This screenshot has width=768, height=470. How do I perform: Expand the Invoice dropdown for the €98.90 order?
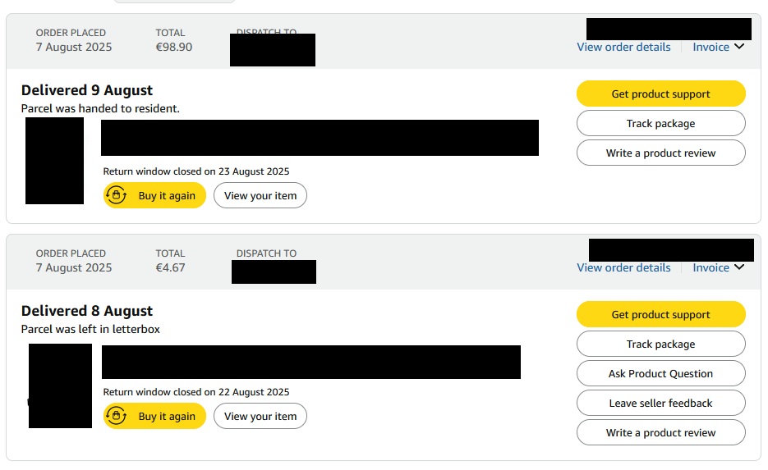[719, 47]
